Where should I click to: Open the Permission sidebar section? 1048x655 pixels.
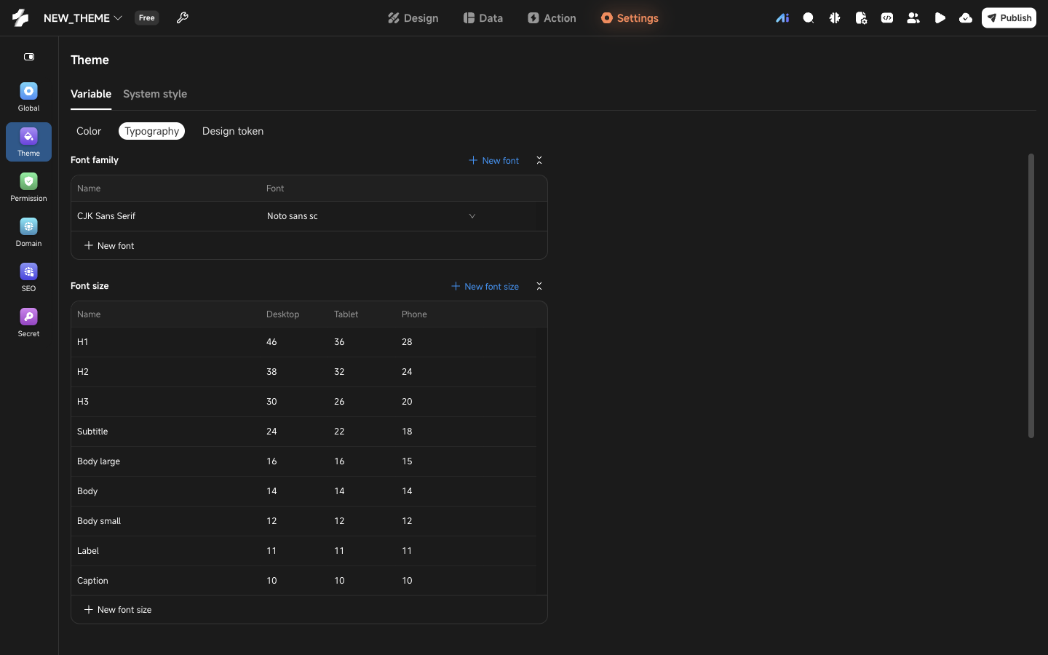click(x=28, y=187)
